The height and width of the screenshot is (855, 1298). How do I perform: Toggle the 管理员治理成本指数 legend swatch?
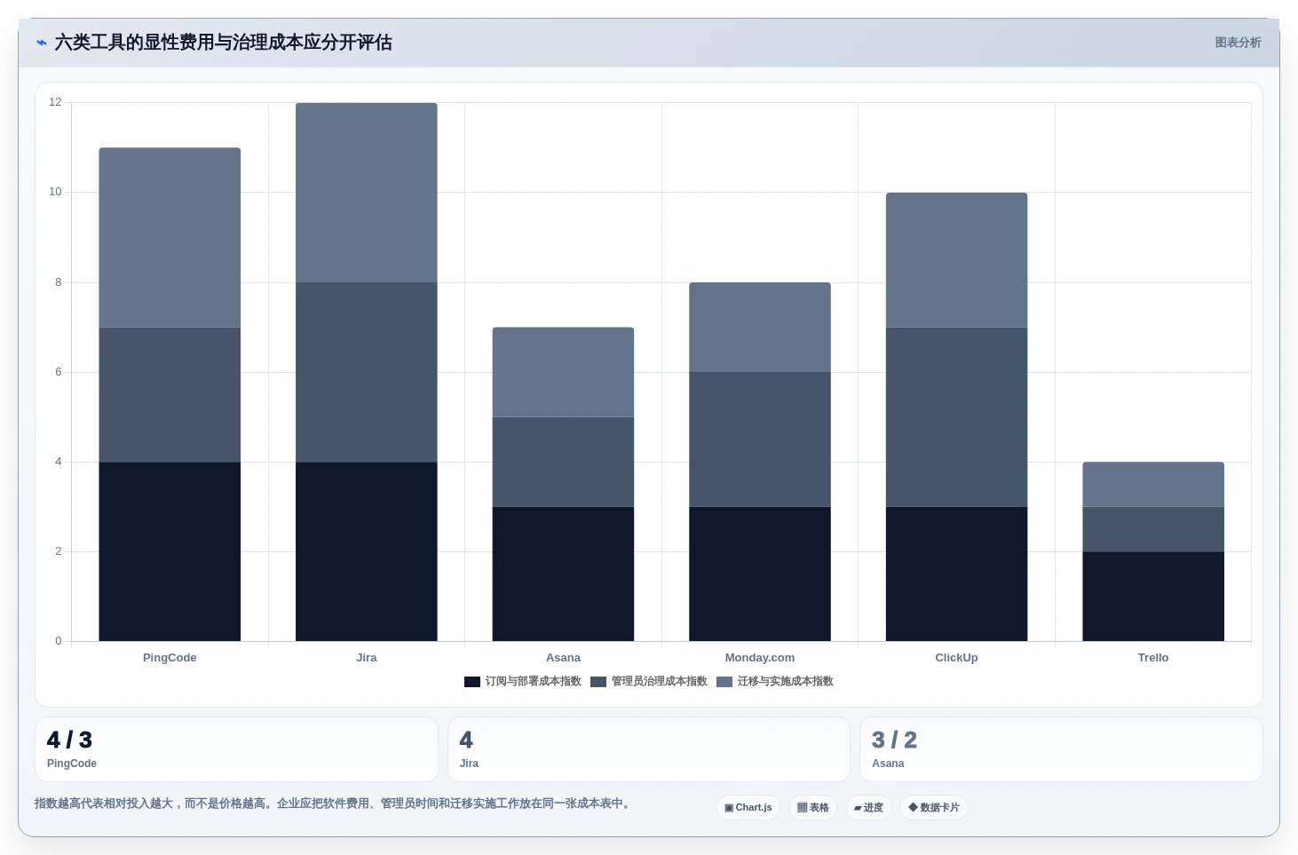pos(598,682)
